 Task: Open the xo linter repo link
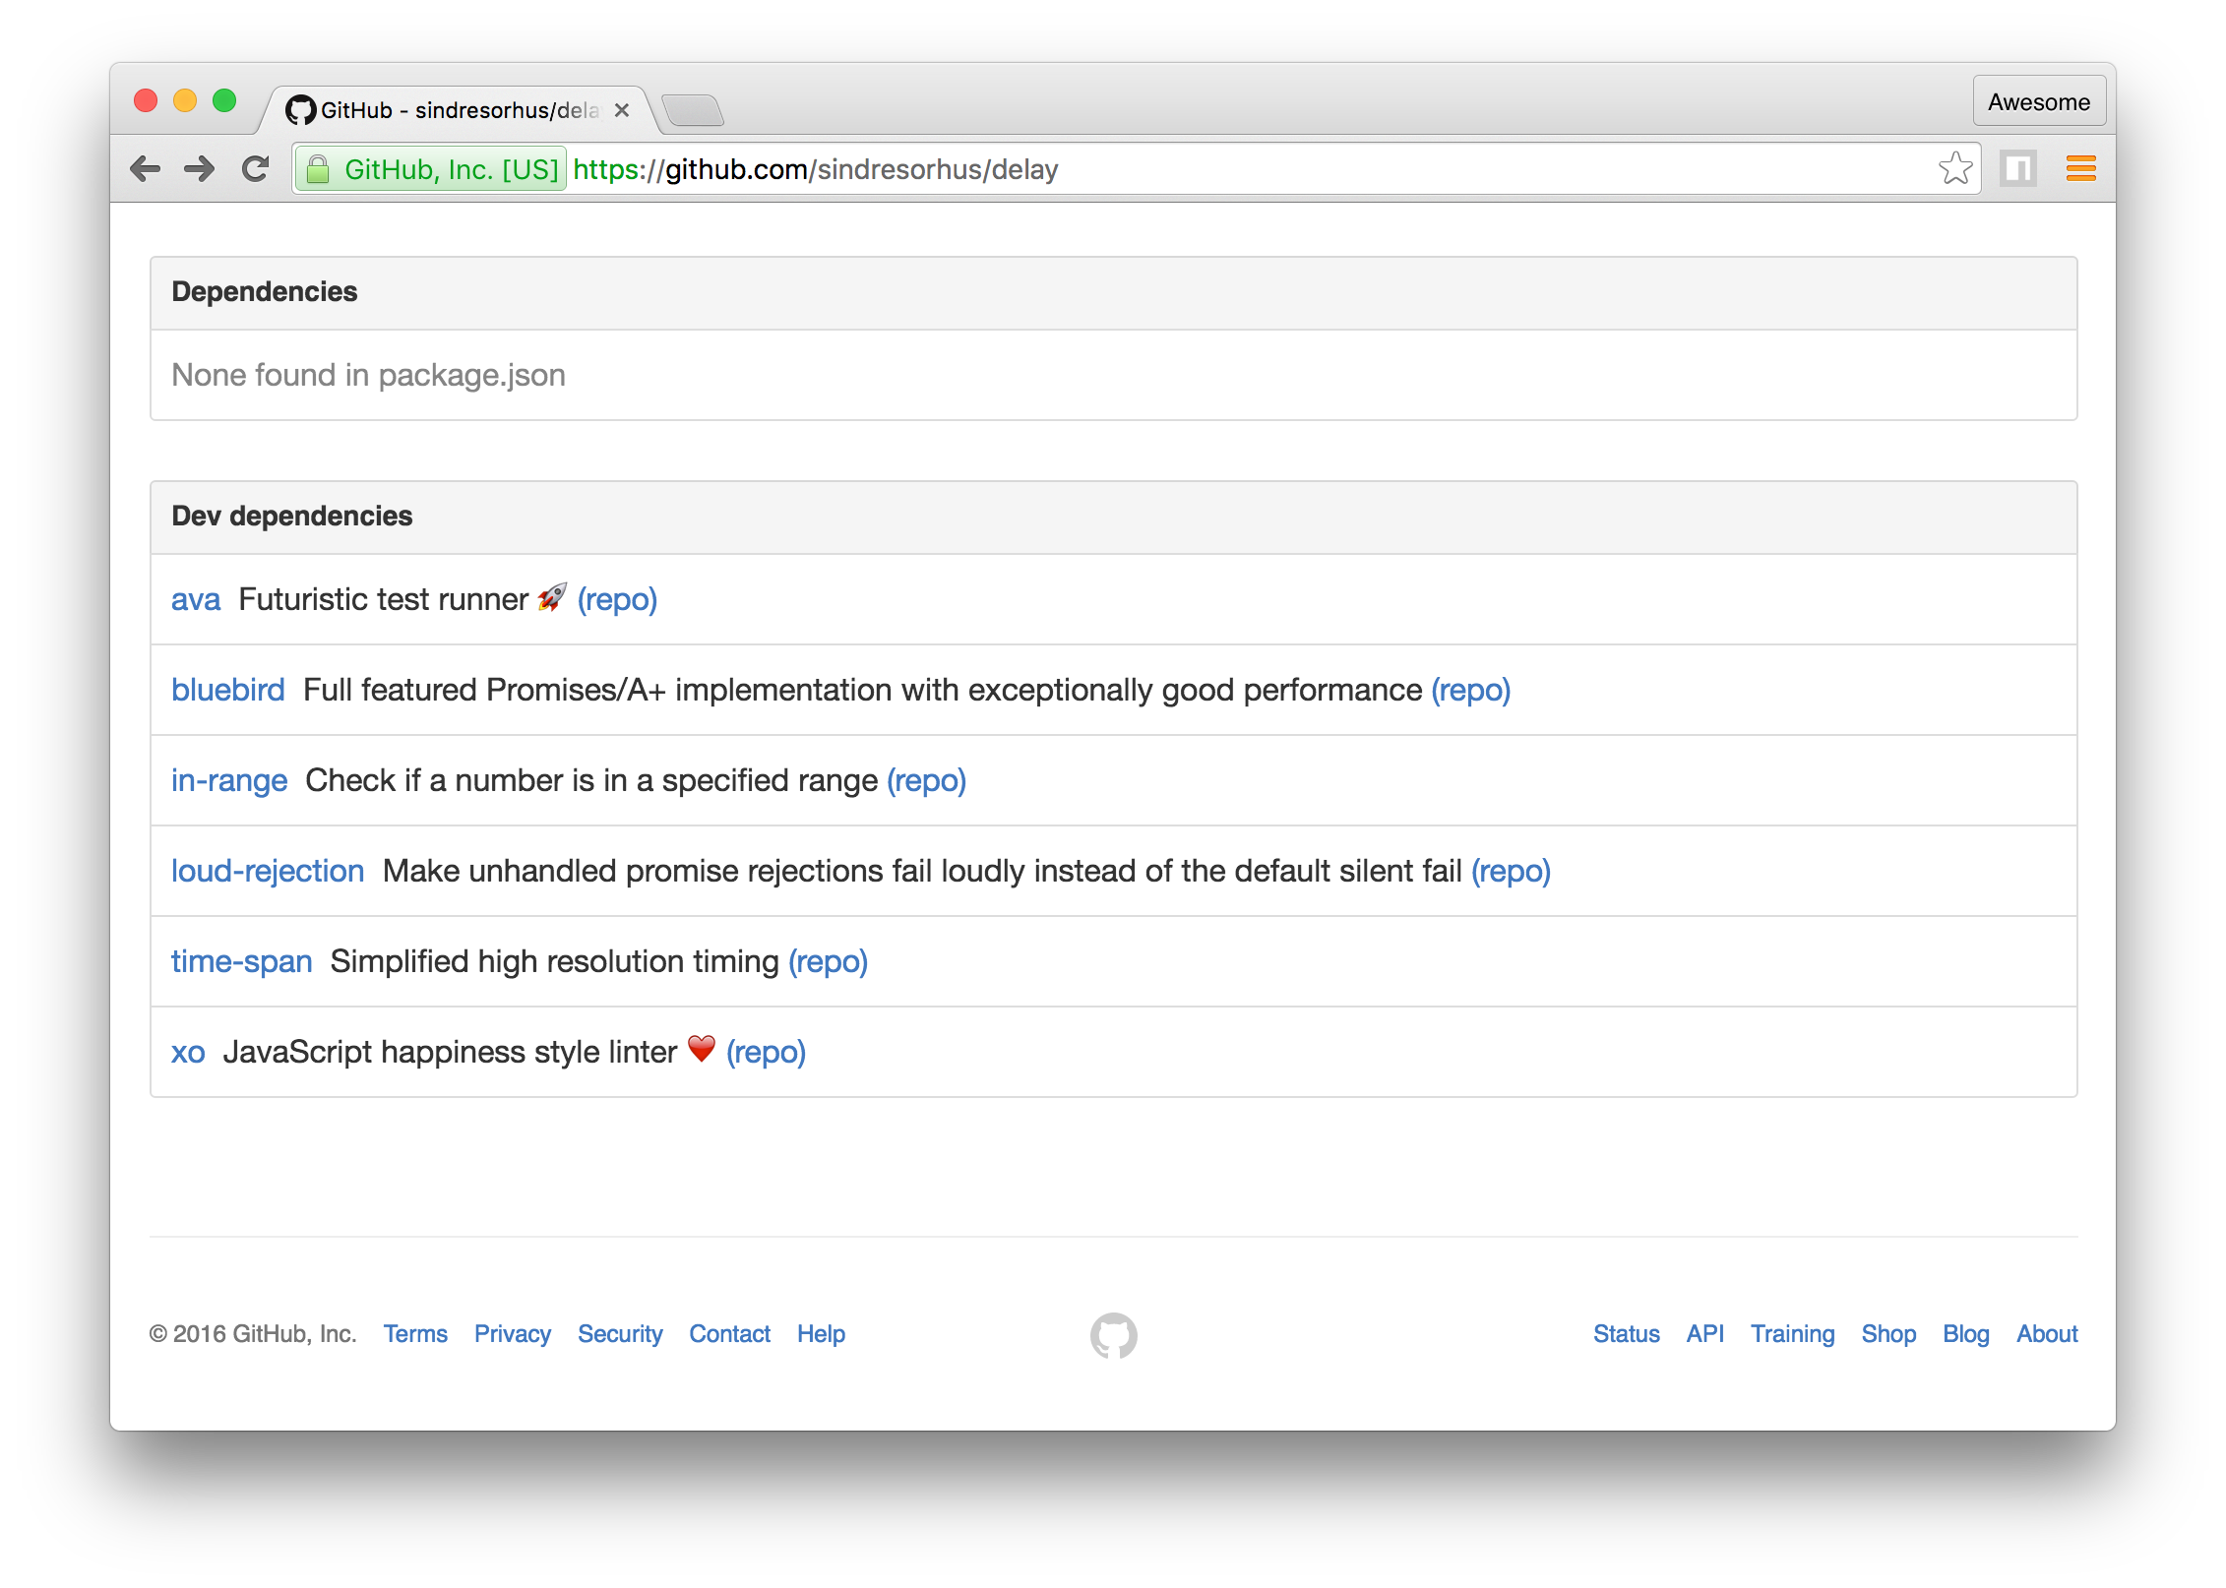766,1052
